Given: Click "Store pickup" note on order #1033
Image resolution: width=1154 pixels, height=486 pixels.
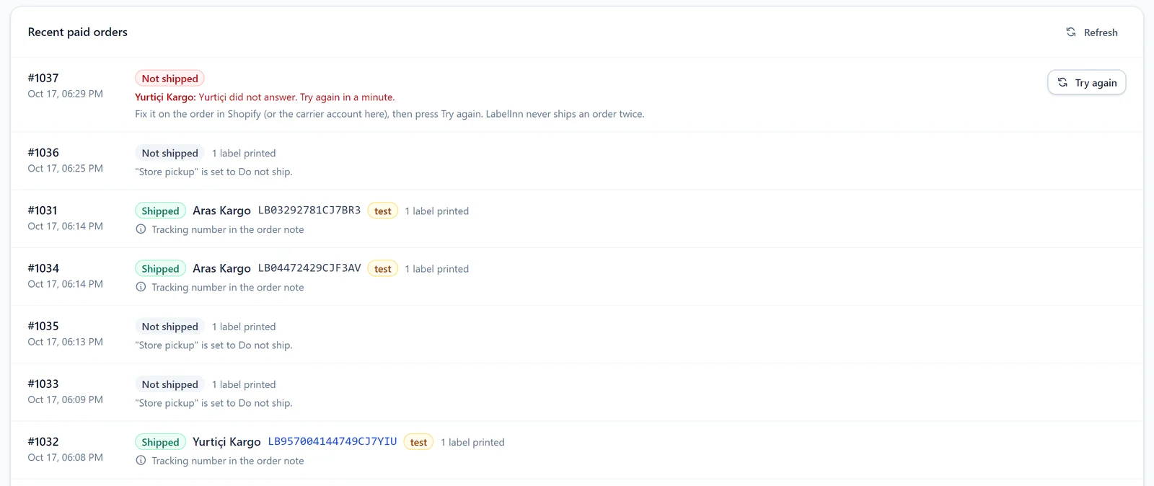Looking at the screenshot, I should click(213, 403).
